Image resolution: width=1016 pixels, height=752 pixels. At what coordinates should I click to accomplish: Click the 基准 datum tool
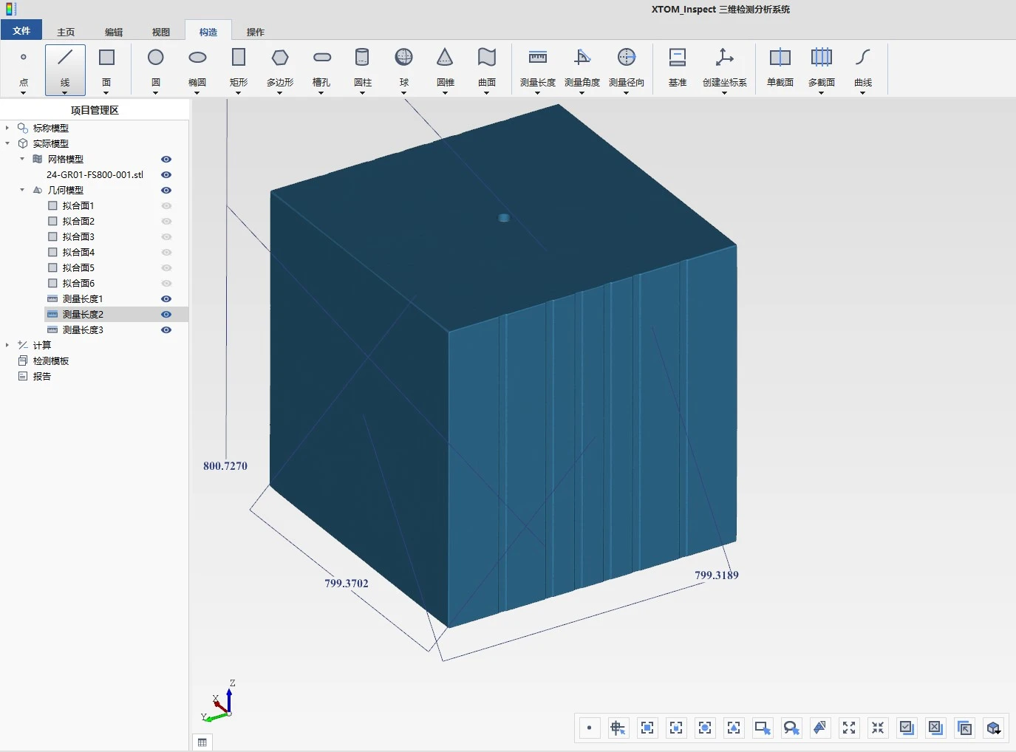(x=678, y=68)
